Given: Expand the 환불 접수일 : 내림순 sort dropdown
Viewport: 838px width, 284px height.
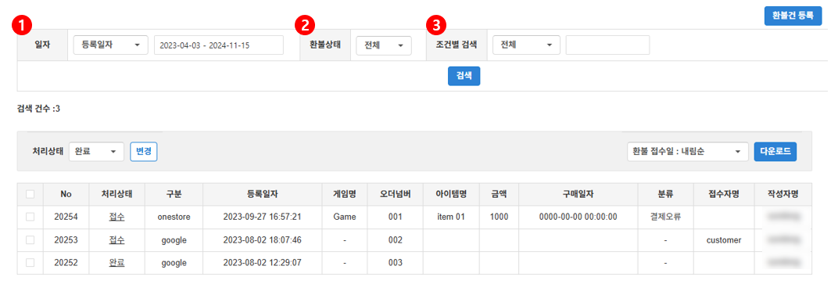Looking at the screenshot, I should (687, 151).
